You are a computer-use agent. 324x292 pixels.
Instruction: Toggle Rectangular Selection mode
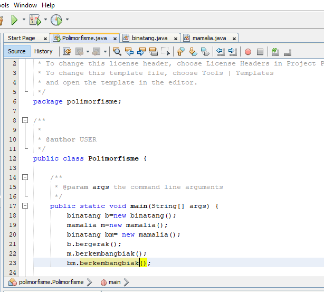coord(166,52)
